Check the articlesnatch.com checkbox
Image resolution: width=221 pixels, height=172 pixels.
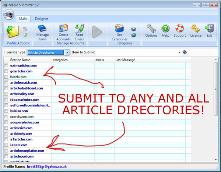6,83
